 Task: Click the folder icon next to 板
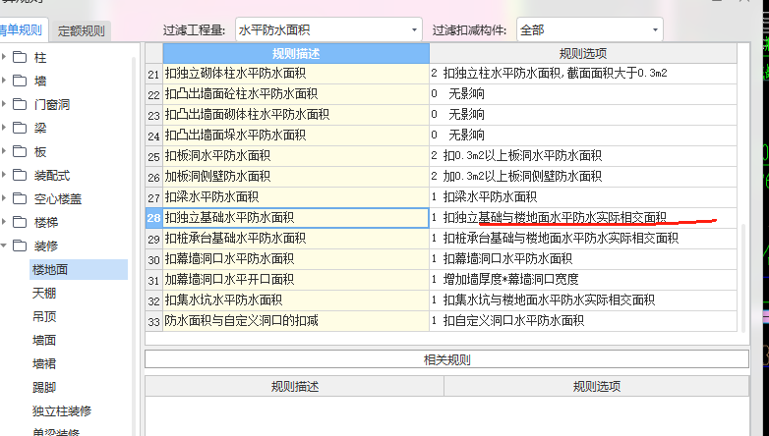click(x=20, y=151)
